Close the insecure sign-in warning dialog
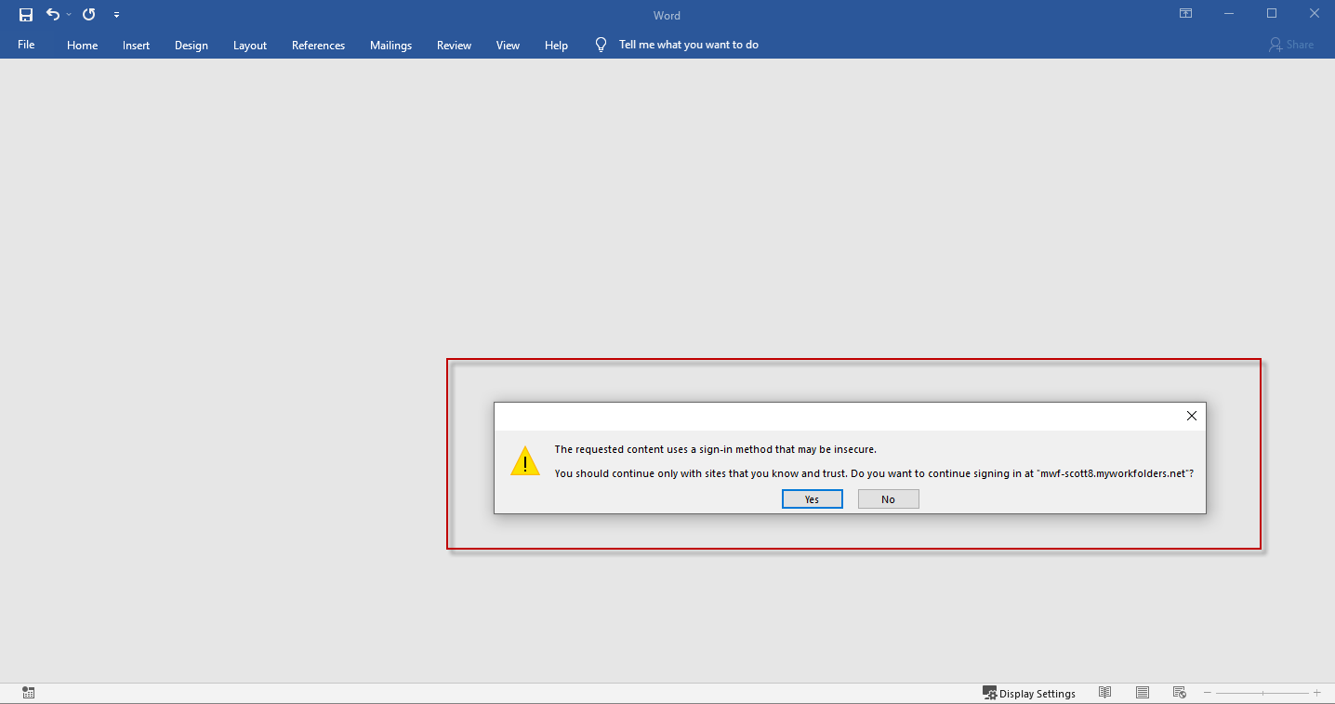Screen dimensions: 1335x704 [x=1191, y=417]
